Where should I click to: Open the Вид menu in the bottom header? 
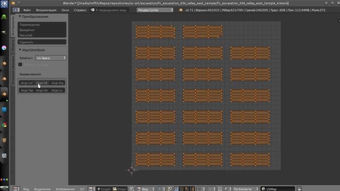(26, 189)
